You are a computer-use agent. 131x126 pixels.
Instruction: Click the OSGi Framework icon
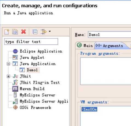[x=15, y=107]
